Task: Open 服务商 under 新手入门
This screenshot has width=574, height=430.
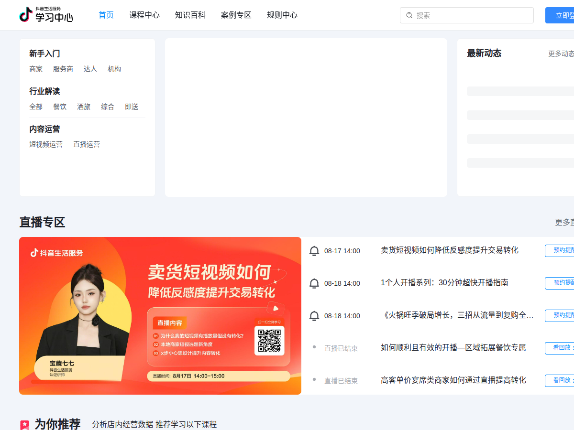Action: [x=63, y=69]
